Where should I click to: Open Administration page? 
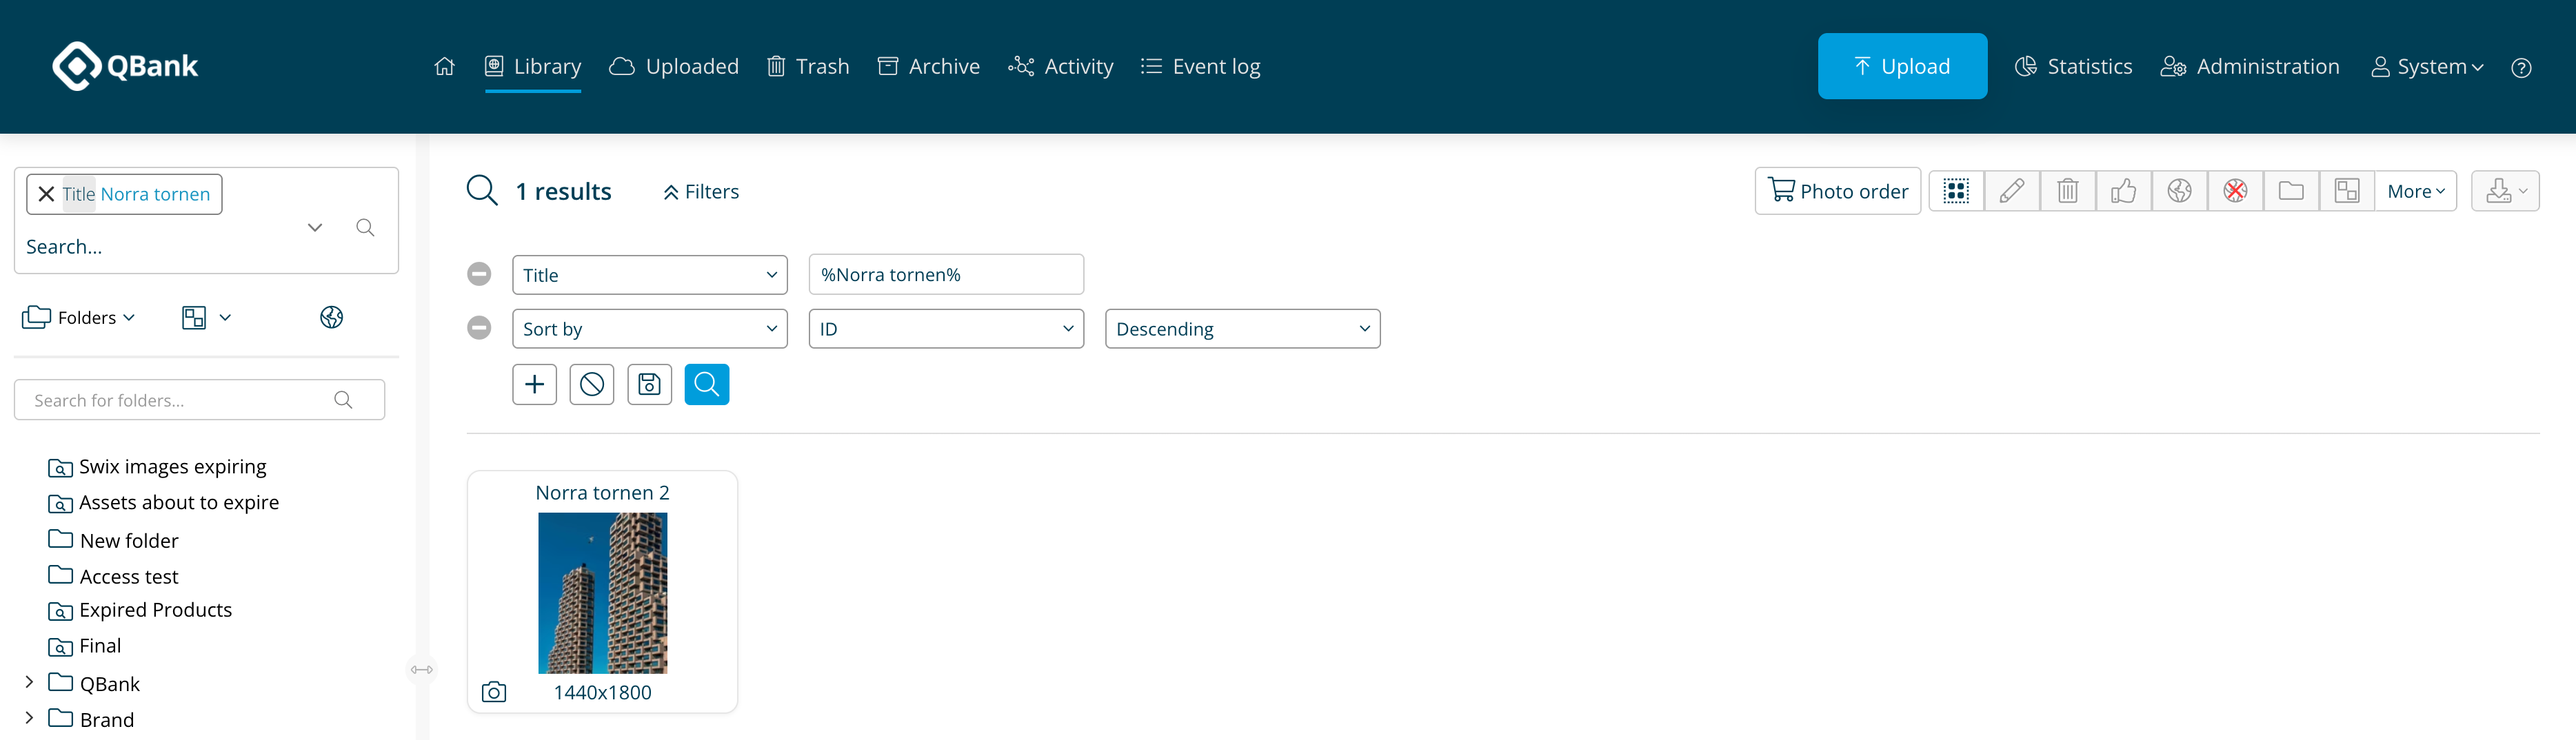[2250, 66]
